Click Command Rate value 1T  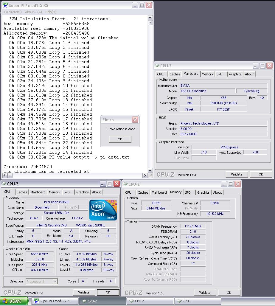point(193,263)
